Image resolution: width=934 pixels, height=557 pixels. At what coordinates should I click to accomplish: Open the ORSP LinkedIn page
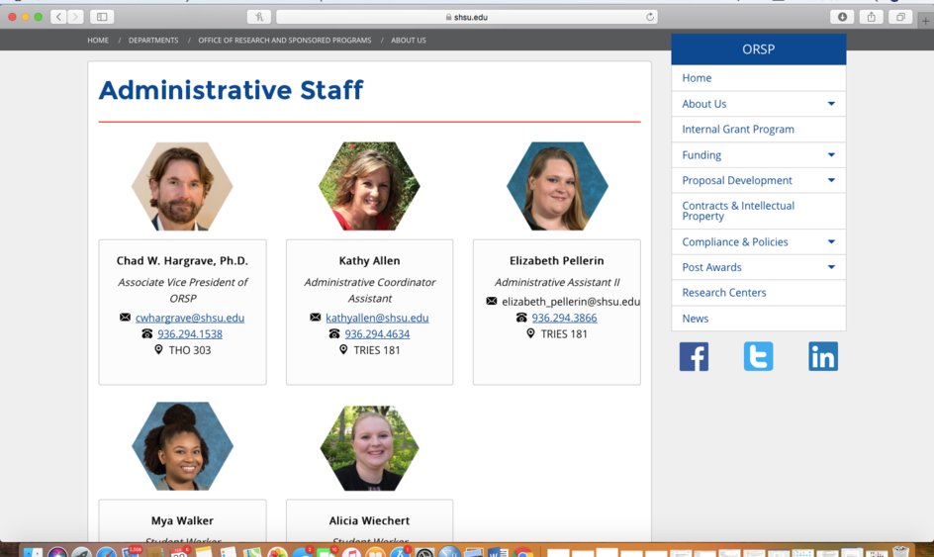[x=823, y=356]
